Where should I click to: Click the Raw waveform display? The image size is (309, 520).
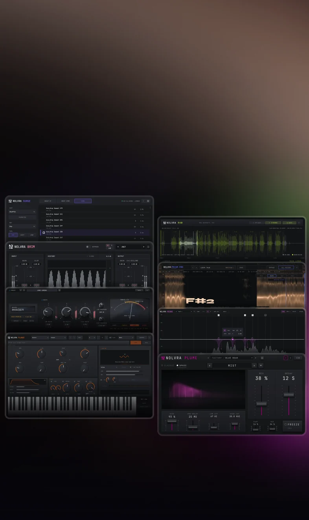click(x=232, y=243)
